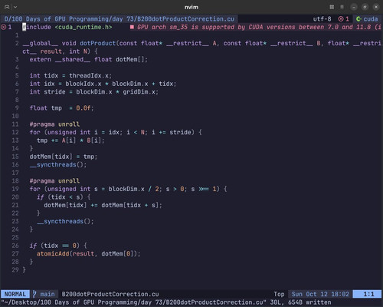Click 'if (tidx == 0) {' line
This screenshot has width=383, height=307.
pyautogui.click(x=58, y=246)
